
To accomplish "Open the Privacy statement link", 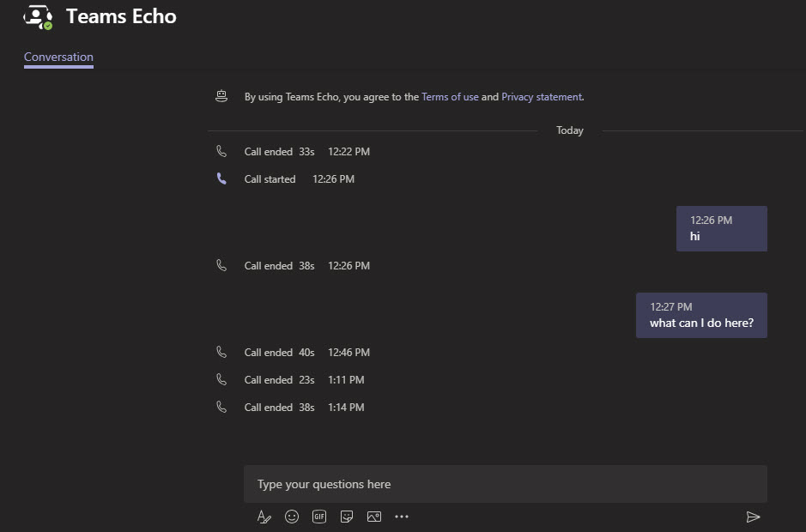I will point(541,97).
